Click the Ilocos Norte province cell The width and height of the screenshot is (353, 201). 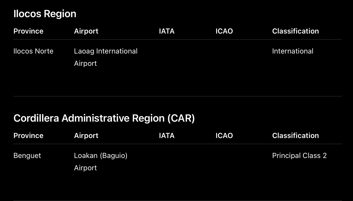pos(33,51)
